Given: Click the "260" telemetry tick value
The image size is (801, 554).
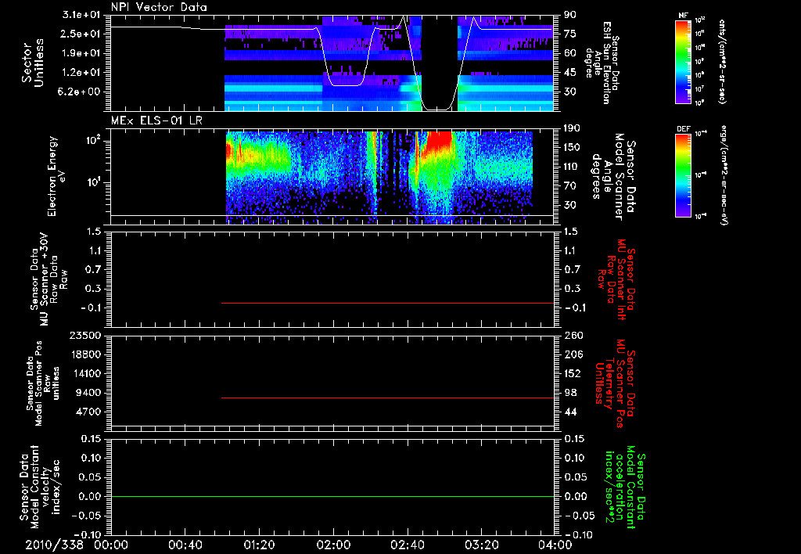Looking at the screenshot, I should 573,336.
